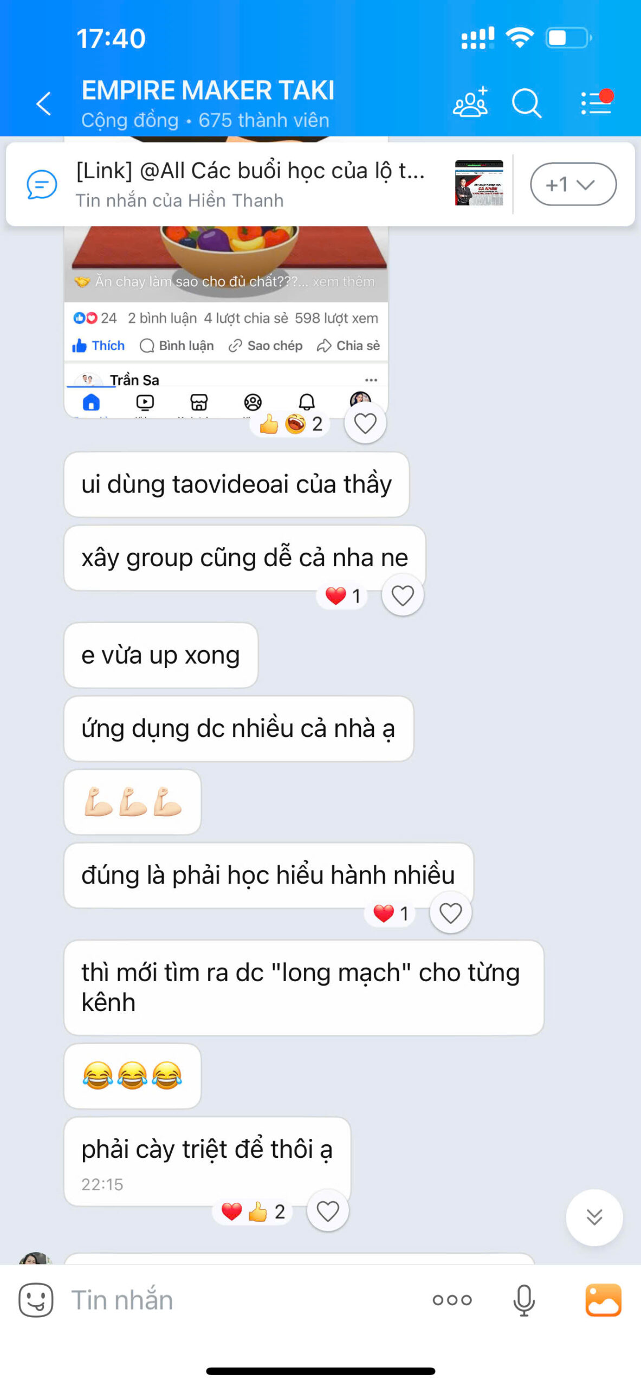View reactions on the shared image
This screenshot has height=1387, width=641.
290,424
